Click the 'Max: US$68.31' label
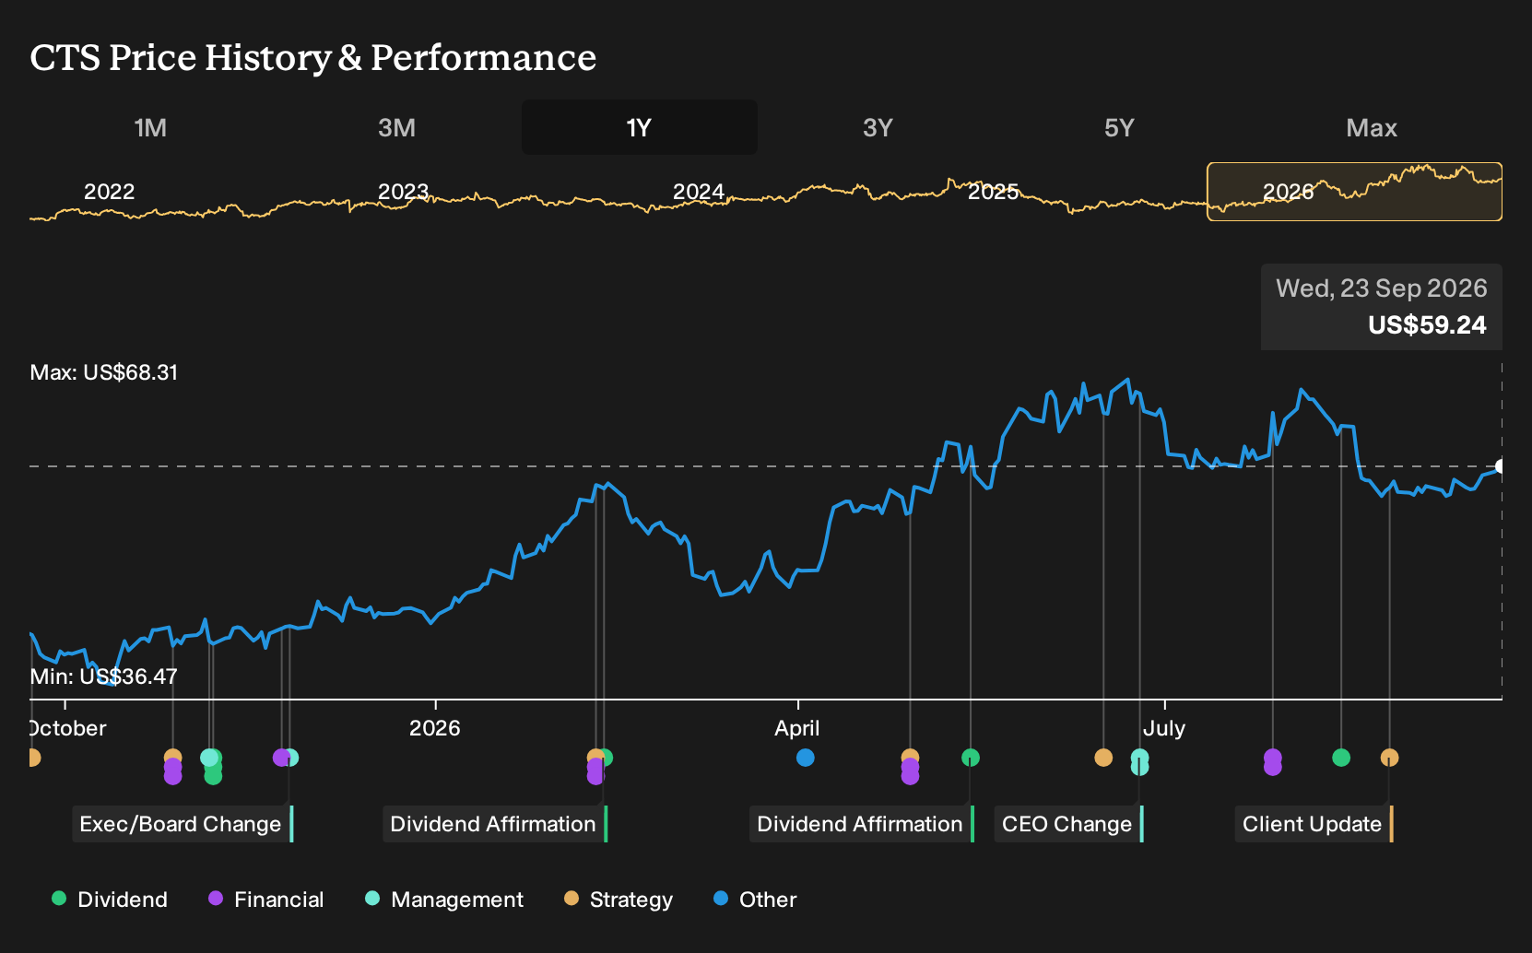 pos(104,372)
